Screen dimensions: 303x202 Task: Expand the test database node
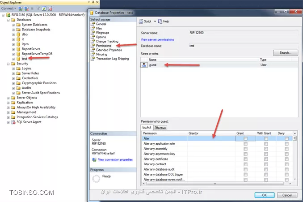click(13, 59)
